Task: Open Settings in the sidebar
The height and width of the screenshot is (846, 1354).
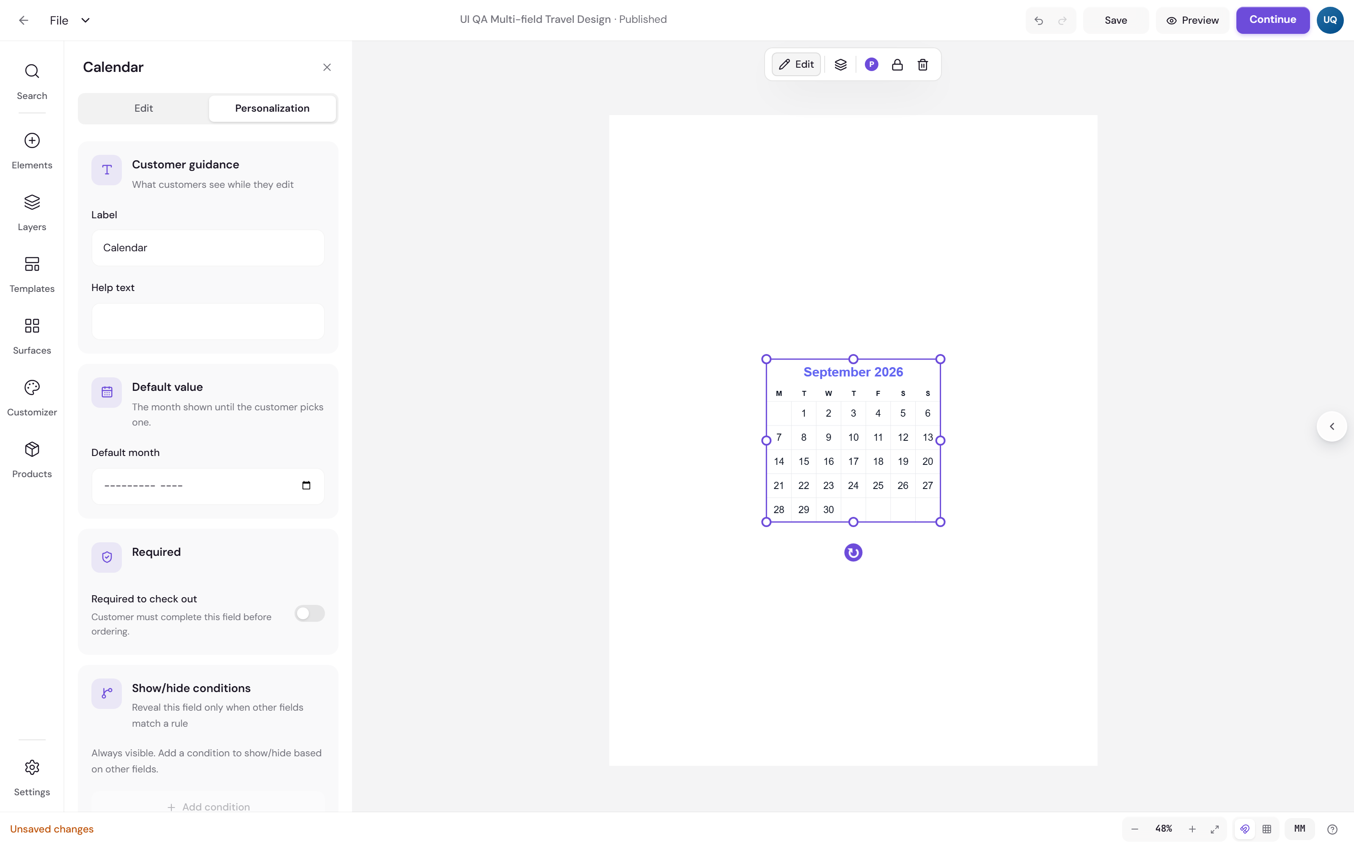Action: click(x=32, y=778)
